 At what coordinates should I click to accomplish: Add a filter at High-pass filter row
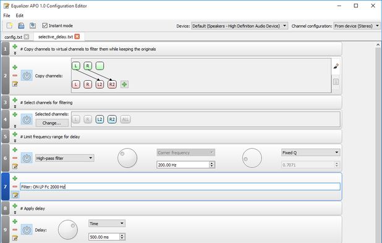click(x=15, y=150)
